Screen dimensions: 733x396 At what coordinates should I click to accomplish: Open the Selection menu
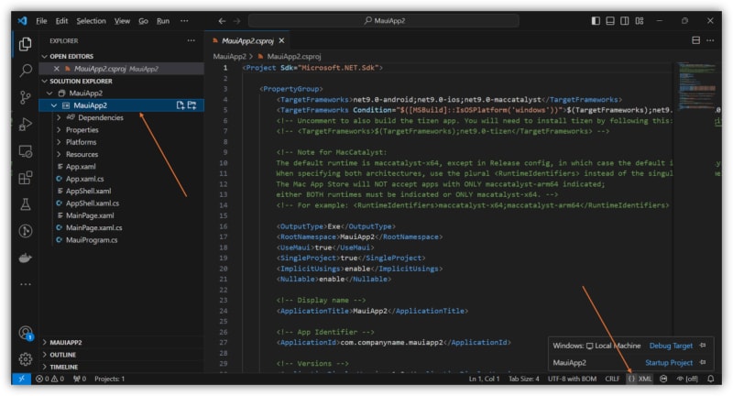tap(91, 20)
